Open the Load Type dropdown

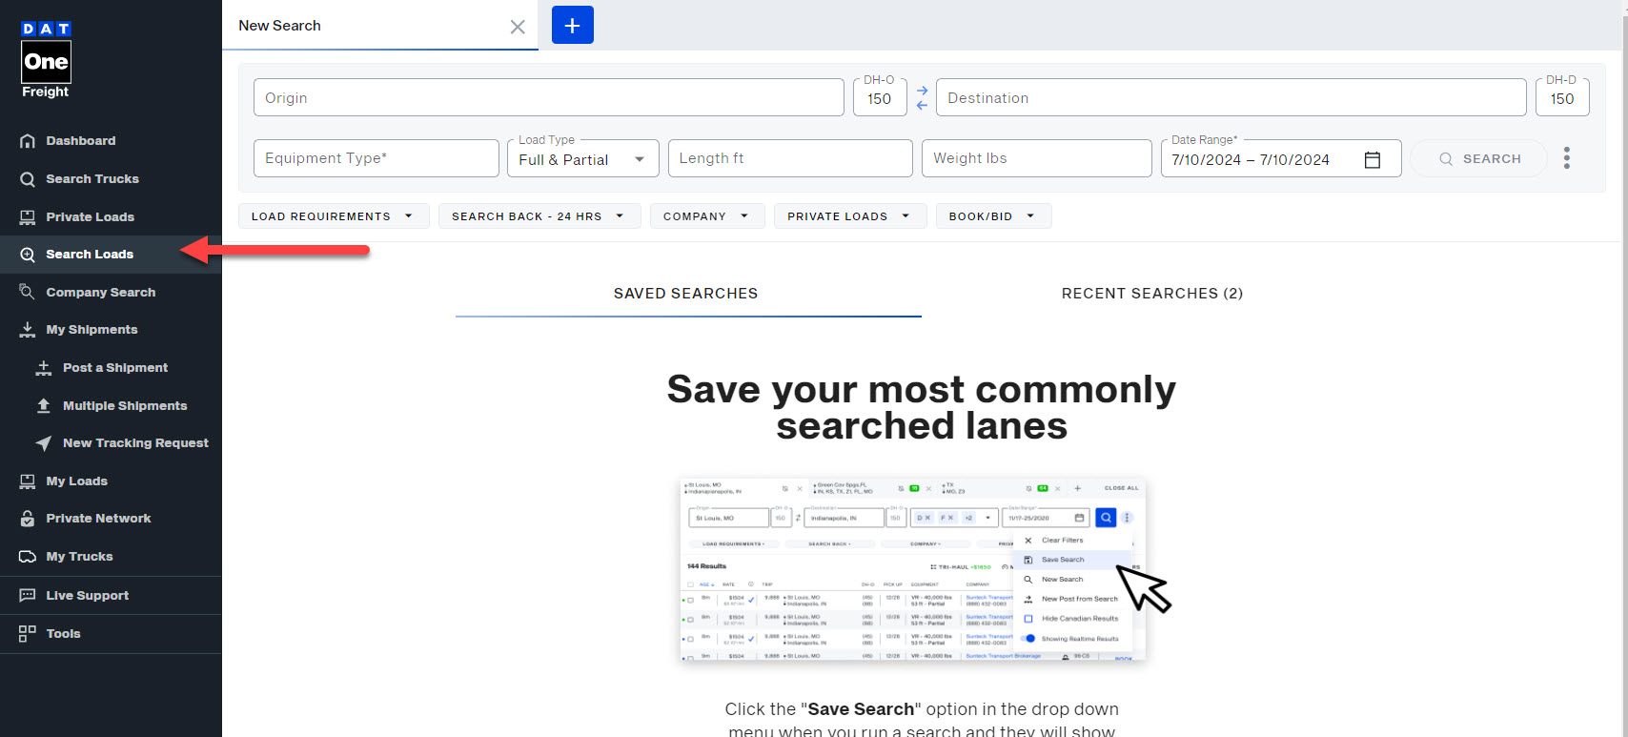(x=583, y=158)
